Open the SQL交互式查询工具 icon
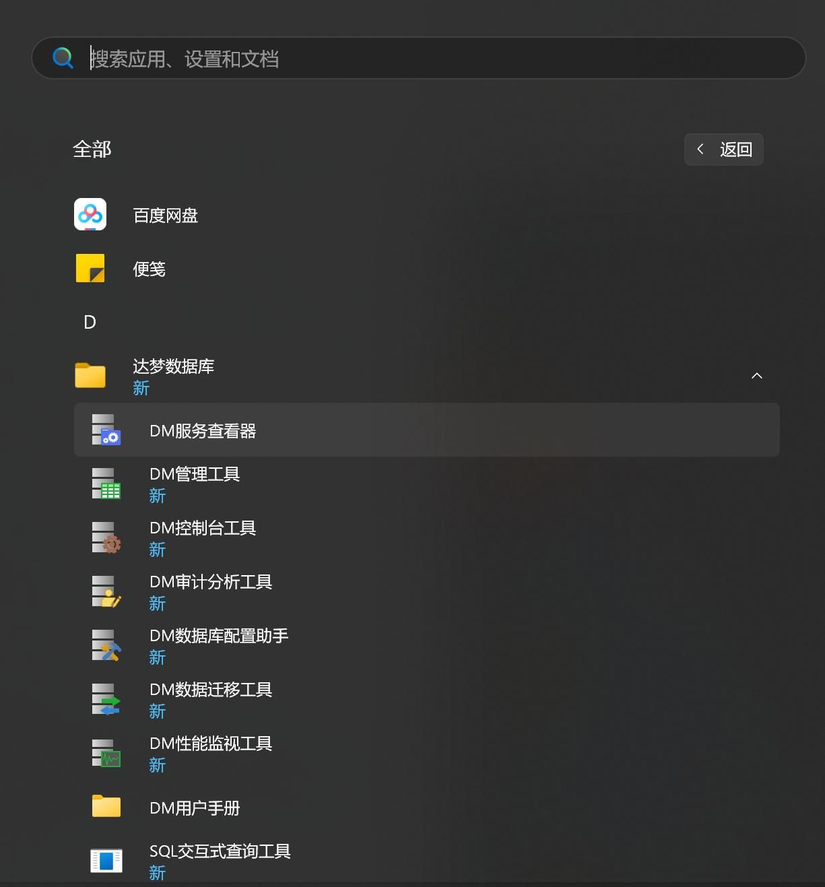The height and width of the screenshot is (887, 825). coord(106,861)
